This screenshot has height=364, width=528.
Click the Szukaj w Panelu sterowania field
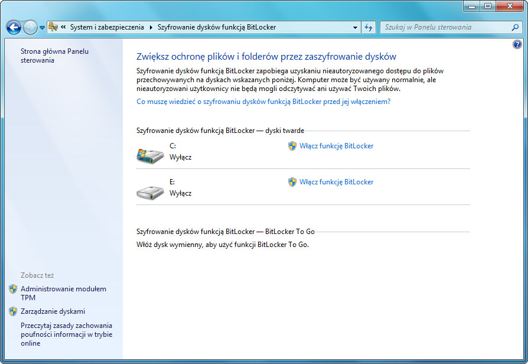[x=445, y=27]
